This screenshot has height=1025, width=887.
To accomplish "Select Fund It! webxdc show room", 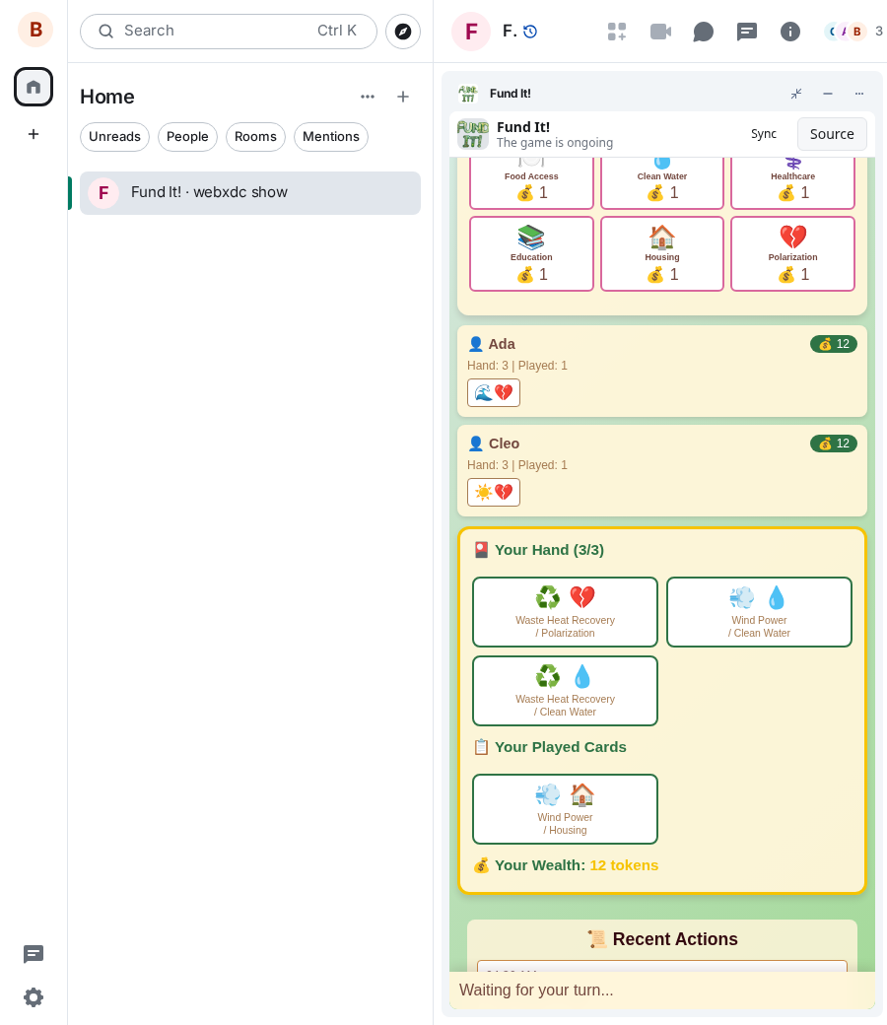I will click(x=250, y=193).
